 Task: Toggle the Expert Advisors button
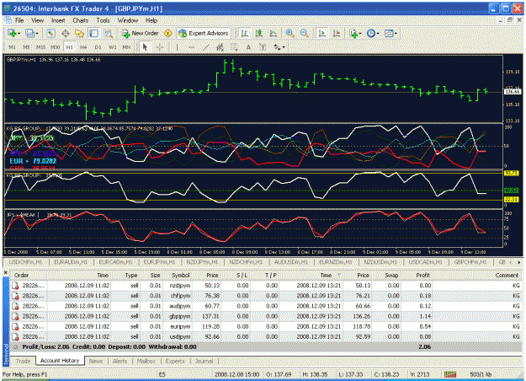(204, 33)
